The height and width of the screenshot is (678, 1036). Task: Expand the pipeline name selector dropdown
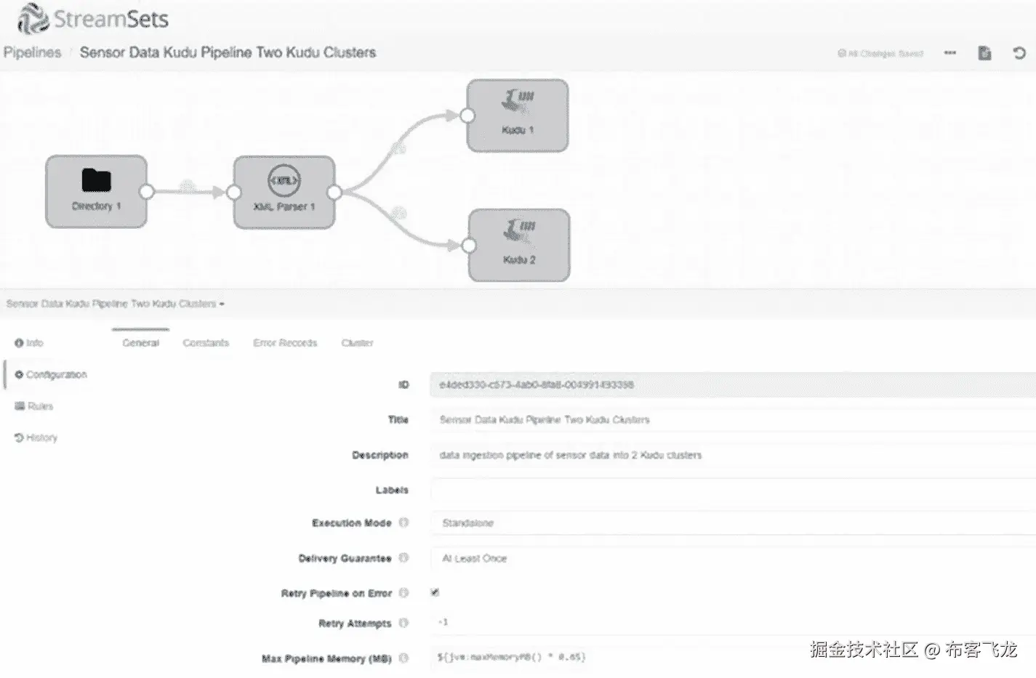[115, 304]
